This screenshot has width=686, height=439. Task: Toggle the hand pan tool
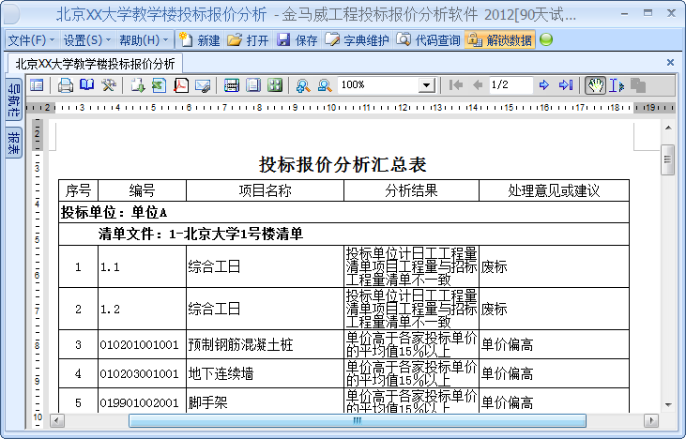coord(595,85)
